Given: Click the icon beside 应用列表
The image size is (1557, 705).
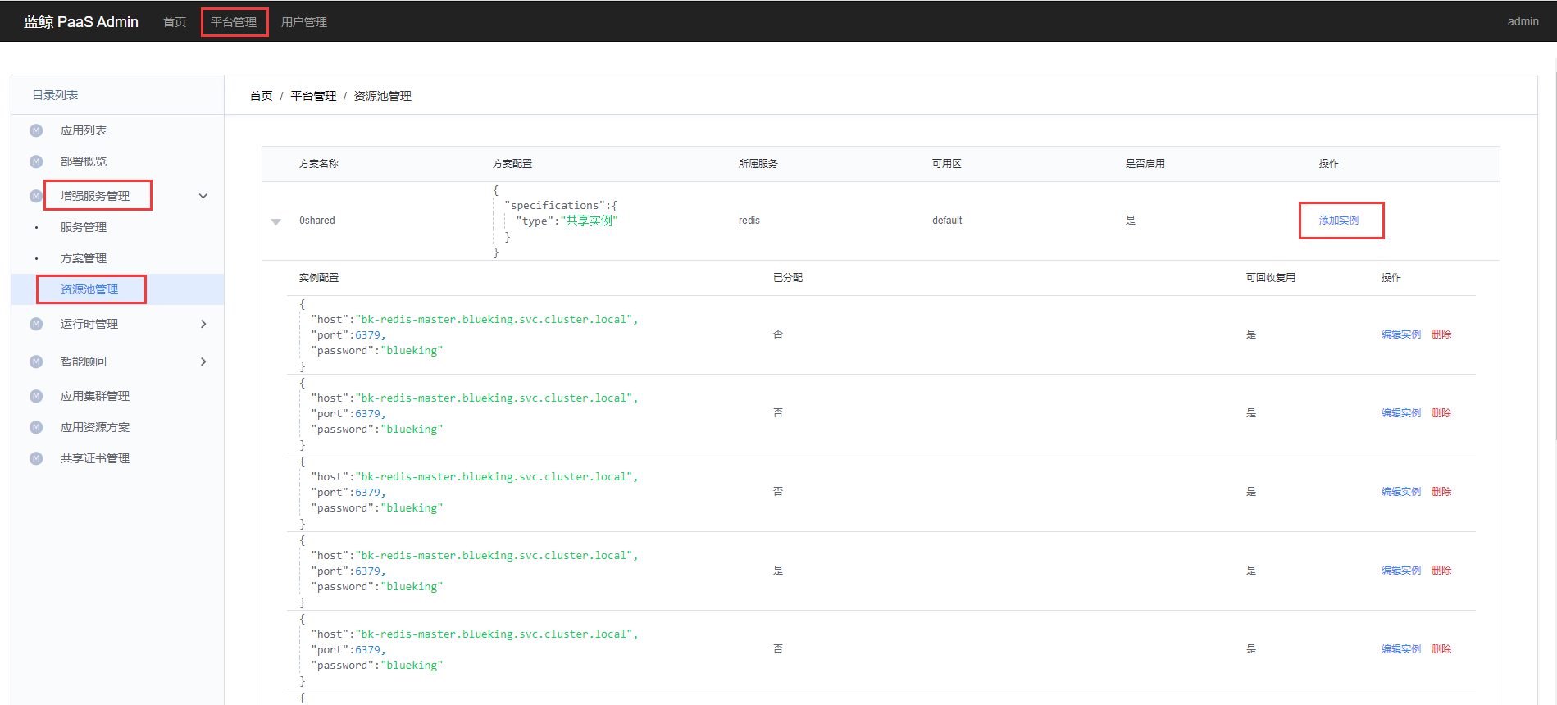Looking at the screenshot, I should coord(36,130).
